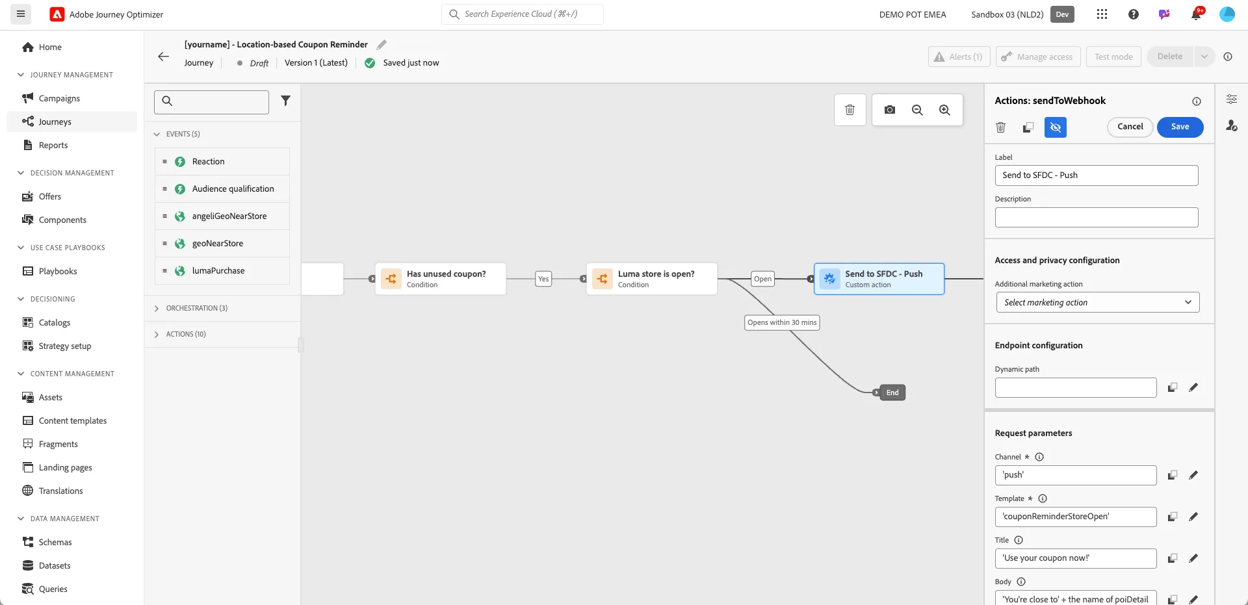Select the Audience qualification event
This screenshot has height=605, width=1248.
[222, 189]
